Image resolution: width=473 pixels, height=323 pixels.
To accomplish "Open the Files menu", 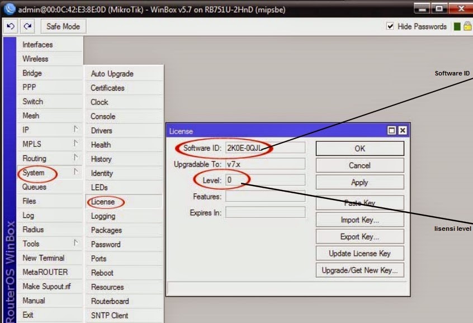I will point(50,201).
